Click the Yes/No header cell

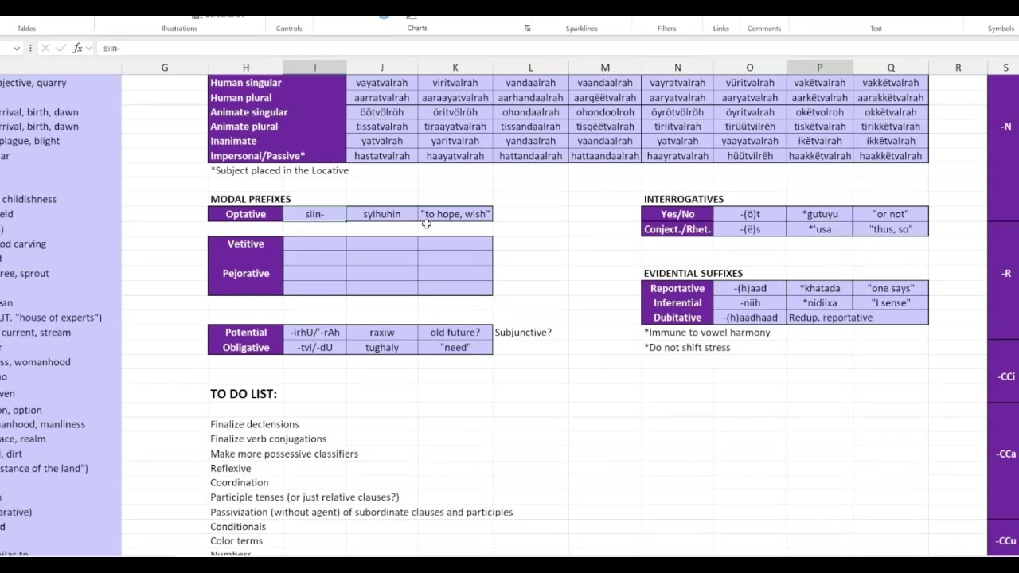677,214
